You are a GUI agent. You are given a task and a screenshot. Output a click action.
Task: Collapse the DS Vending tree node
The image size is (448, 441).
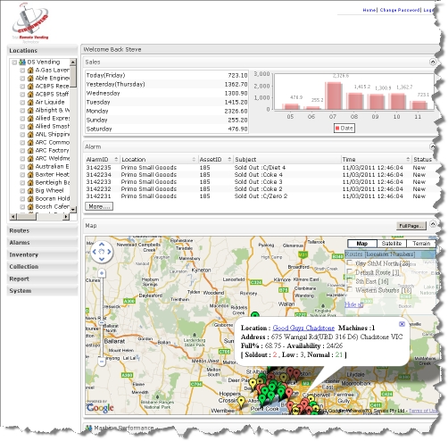(x=14, y=62)
